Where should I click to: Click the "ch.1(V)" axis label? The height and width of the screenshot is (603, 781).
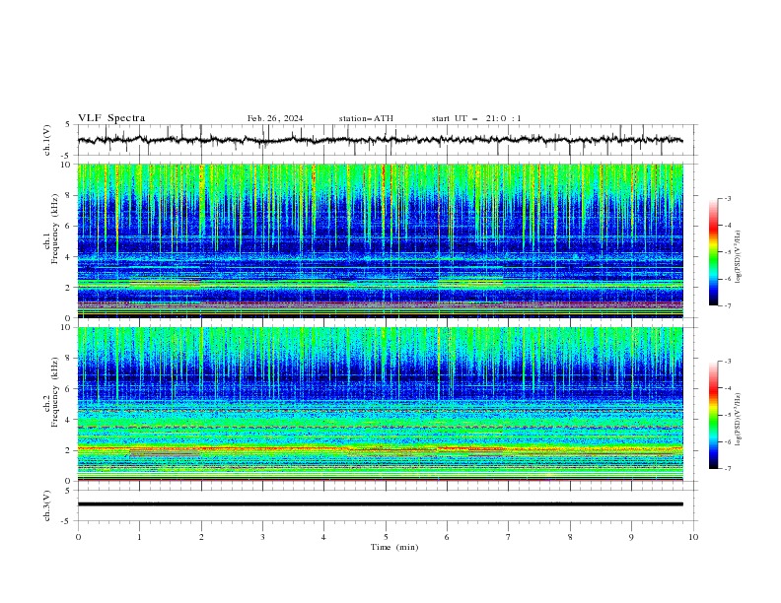pos(47,140)
